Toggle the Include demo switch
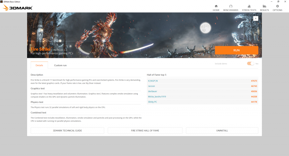Viewport: 289px width, 156px height. (251, 64)
